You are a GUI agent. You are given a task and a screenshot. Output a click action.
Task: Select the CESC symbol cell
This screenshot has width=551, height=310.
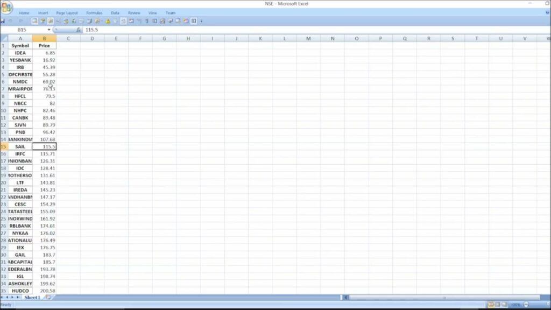tap(20, 204)
